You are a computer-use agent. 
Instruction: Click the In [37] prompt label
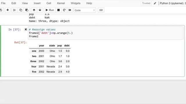(x=15, y=29)
